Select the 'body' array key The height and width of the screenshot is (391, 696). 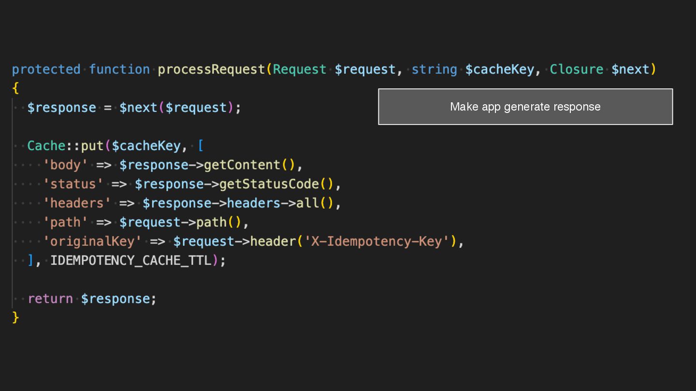click(66, 165)
